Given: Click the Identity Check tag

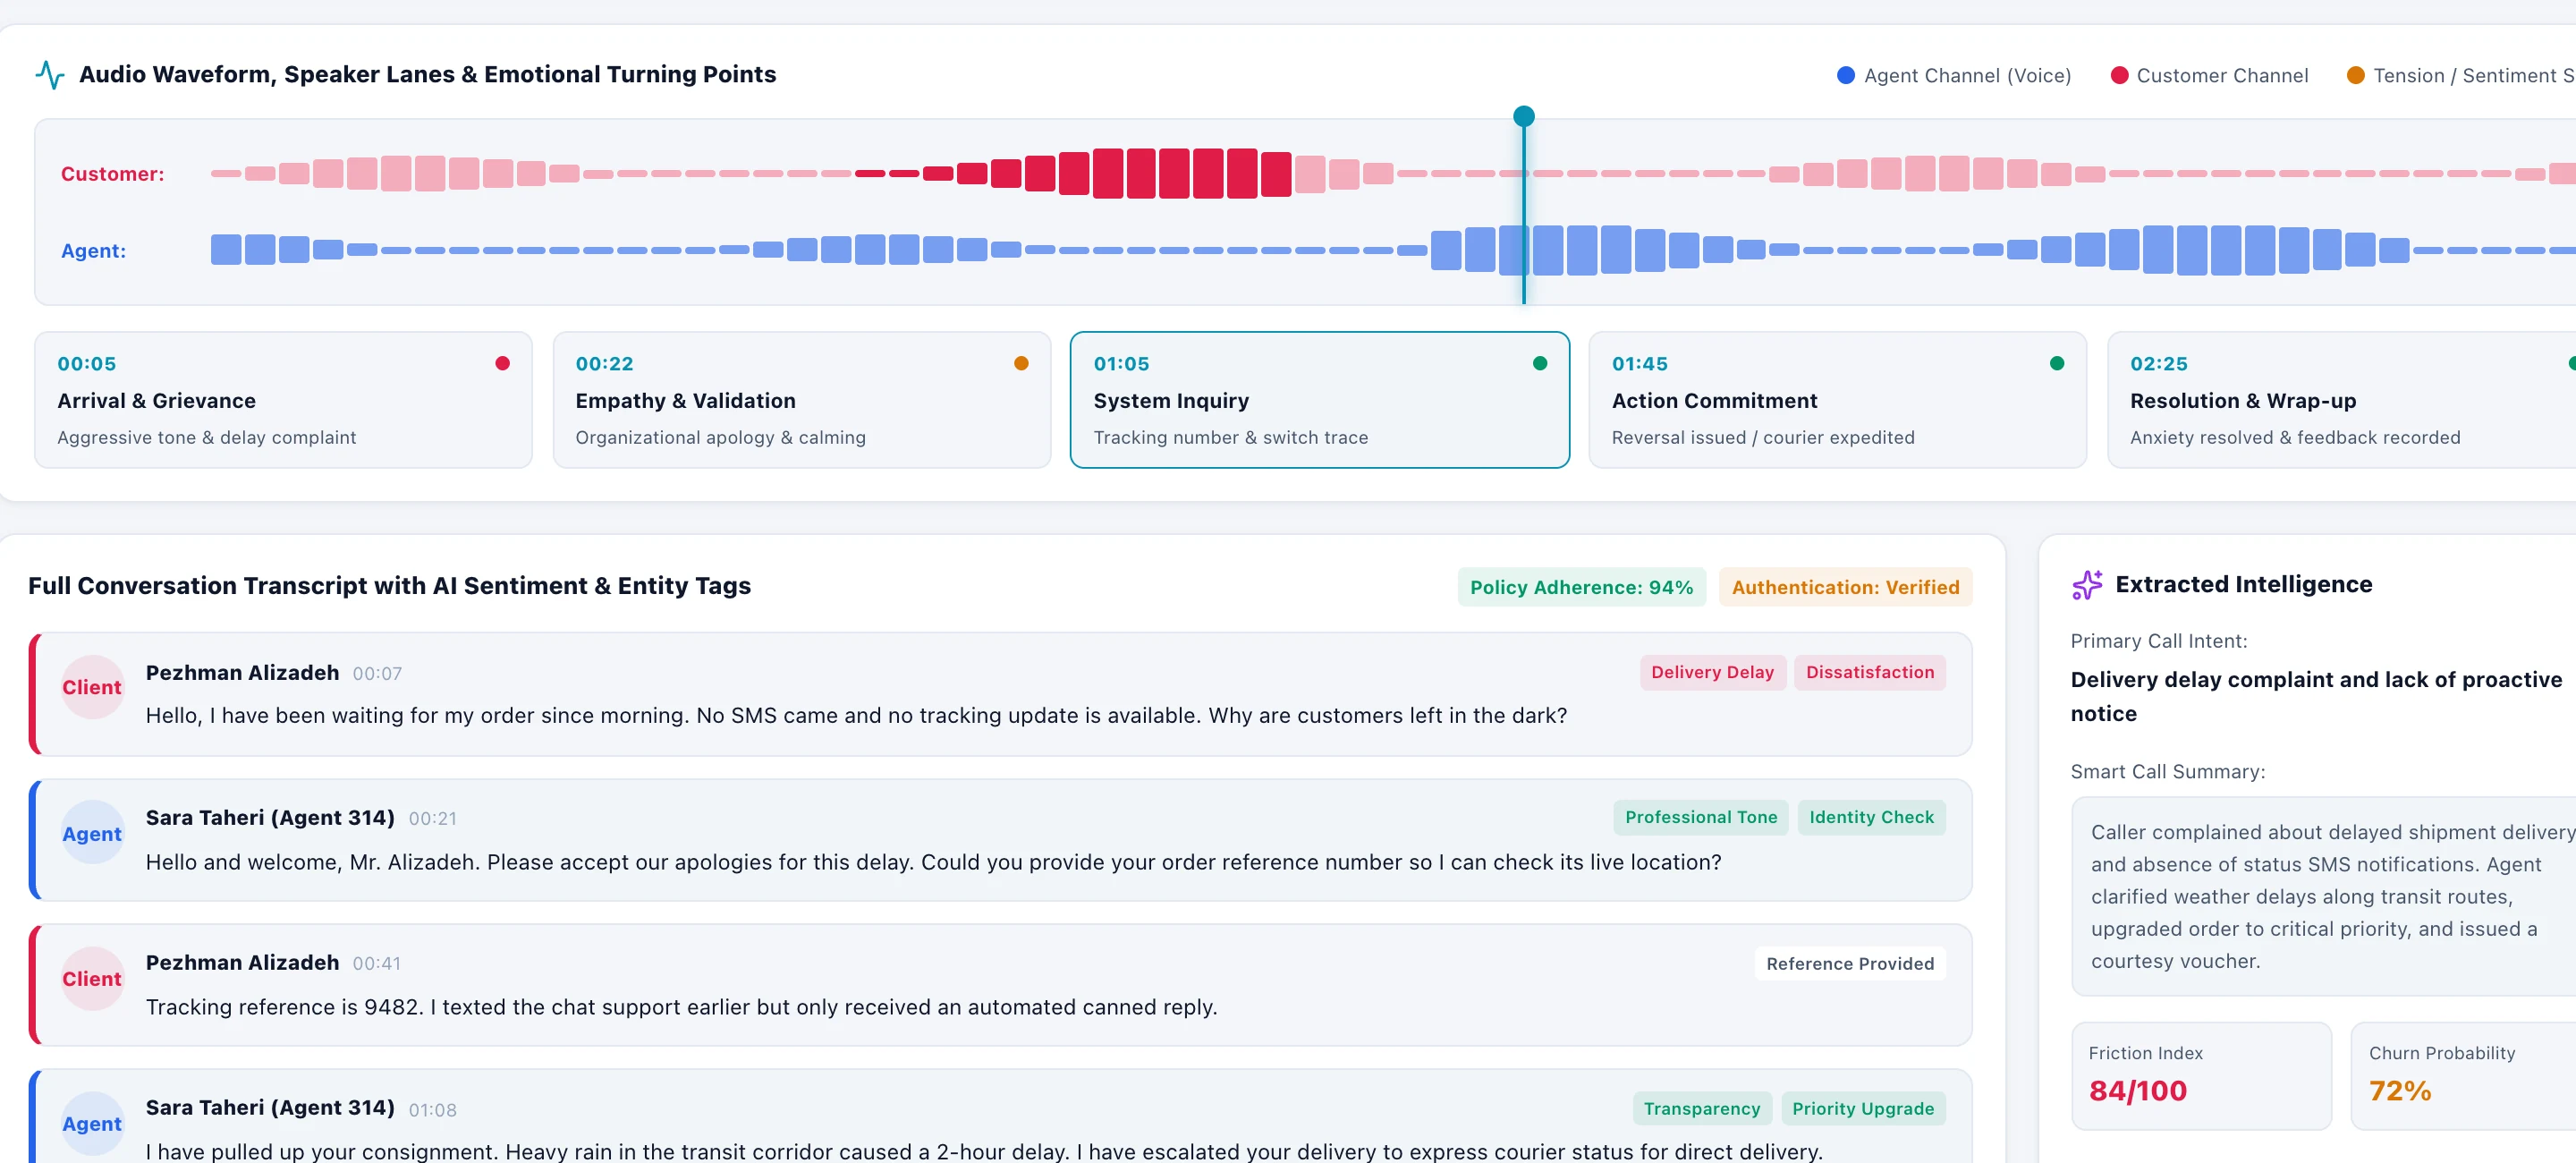Looking at the screenshot, I should tap(1871, 817).
